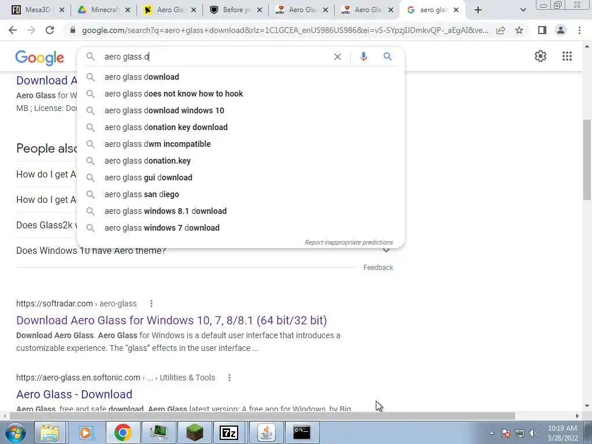Viewport: 592px width, 444px height.
Task: Start voice search with the microphone icon
Action: coord(363,57)
